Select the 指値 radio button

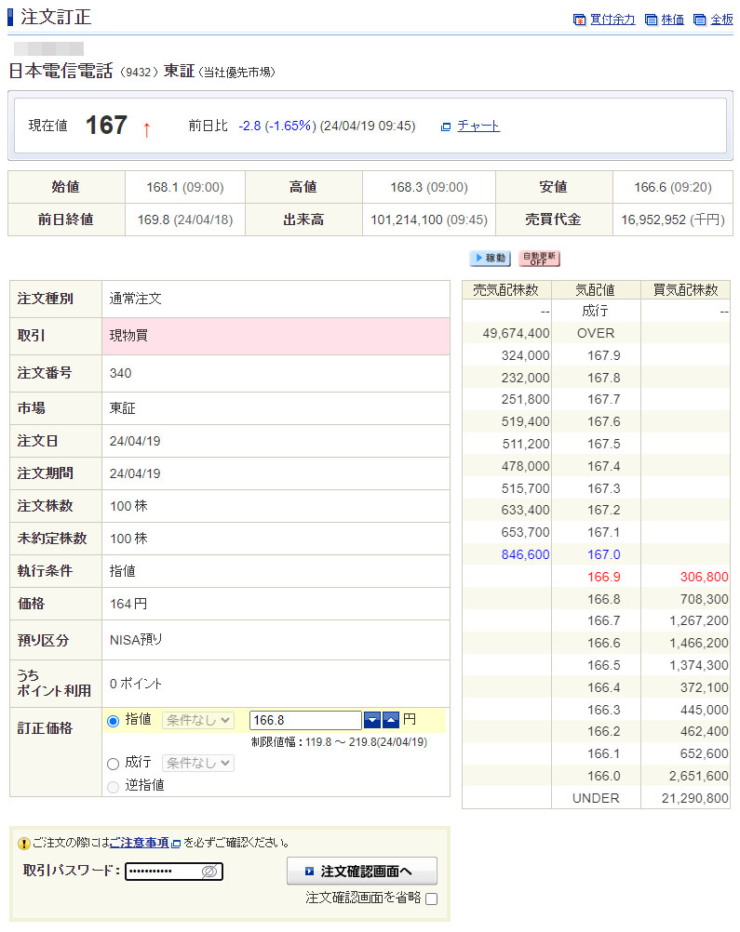(114, 721)
